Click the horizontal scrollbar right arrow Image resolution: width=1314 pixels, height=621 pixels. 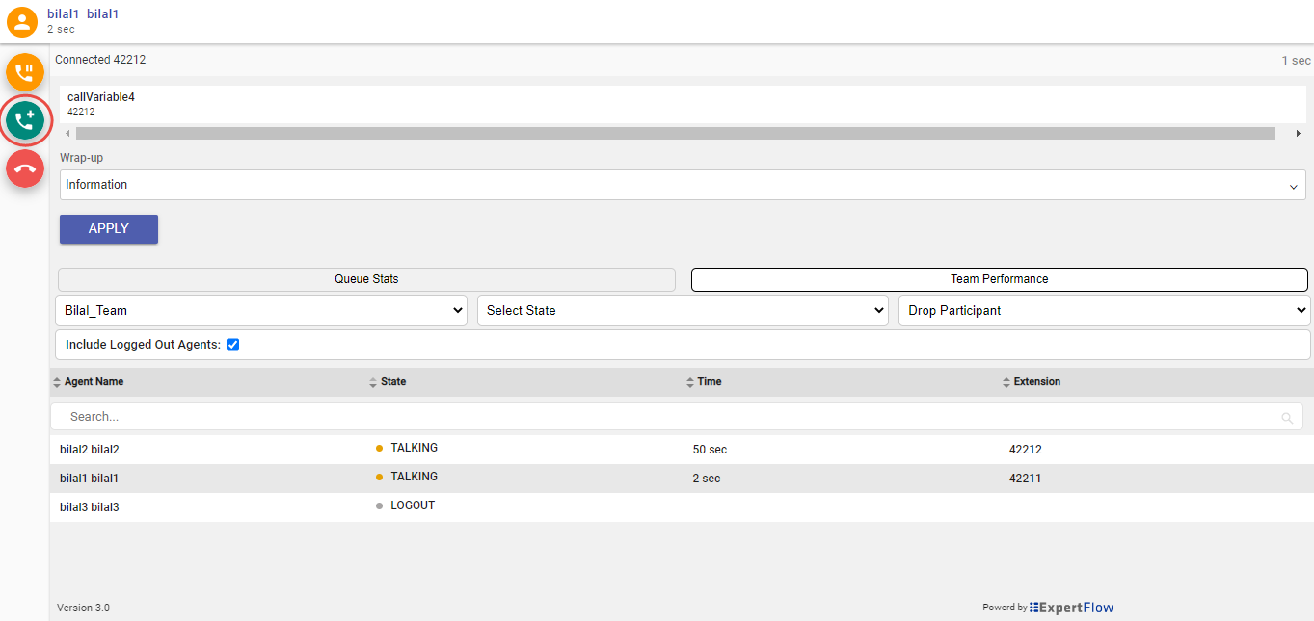[x=1299, y=134]
